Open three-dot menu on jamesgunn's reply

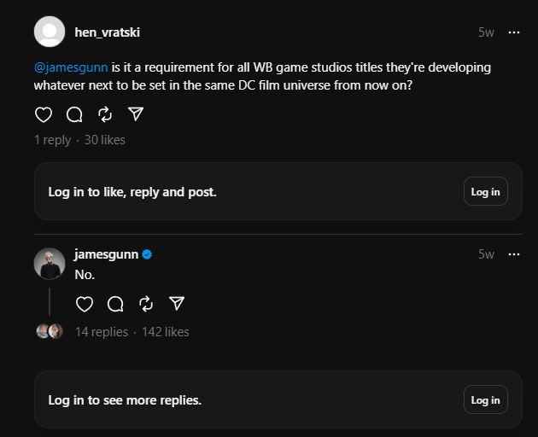pyautogui.click(x=513, y=254)
